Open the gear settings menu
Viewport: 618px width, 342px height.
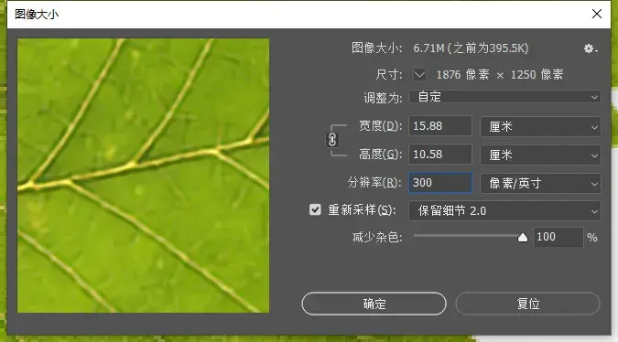tap(590, 48)
